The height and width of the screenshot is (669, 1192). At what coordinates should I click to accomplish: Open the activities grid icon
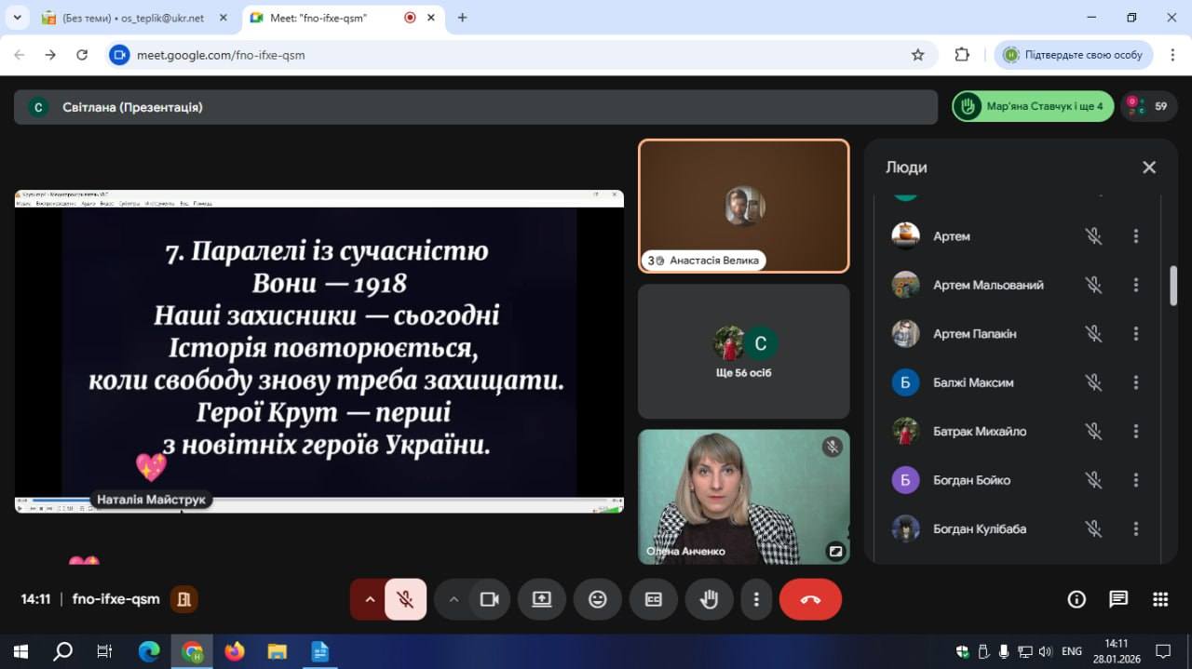pyautogui.click(x=1160, y=599)
